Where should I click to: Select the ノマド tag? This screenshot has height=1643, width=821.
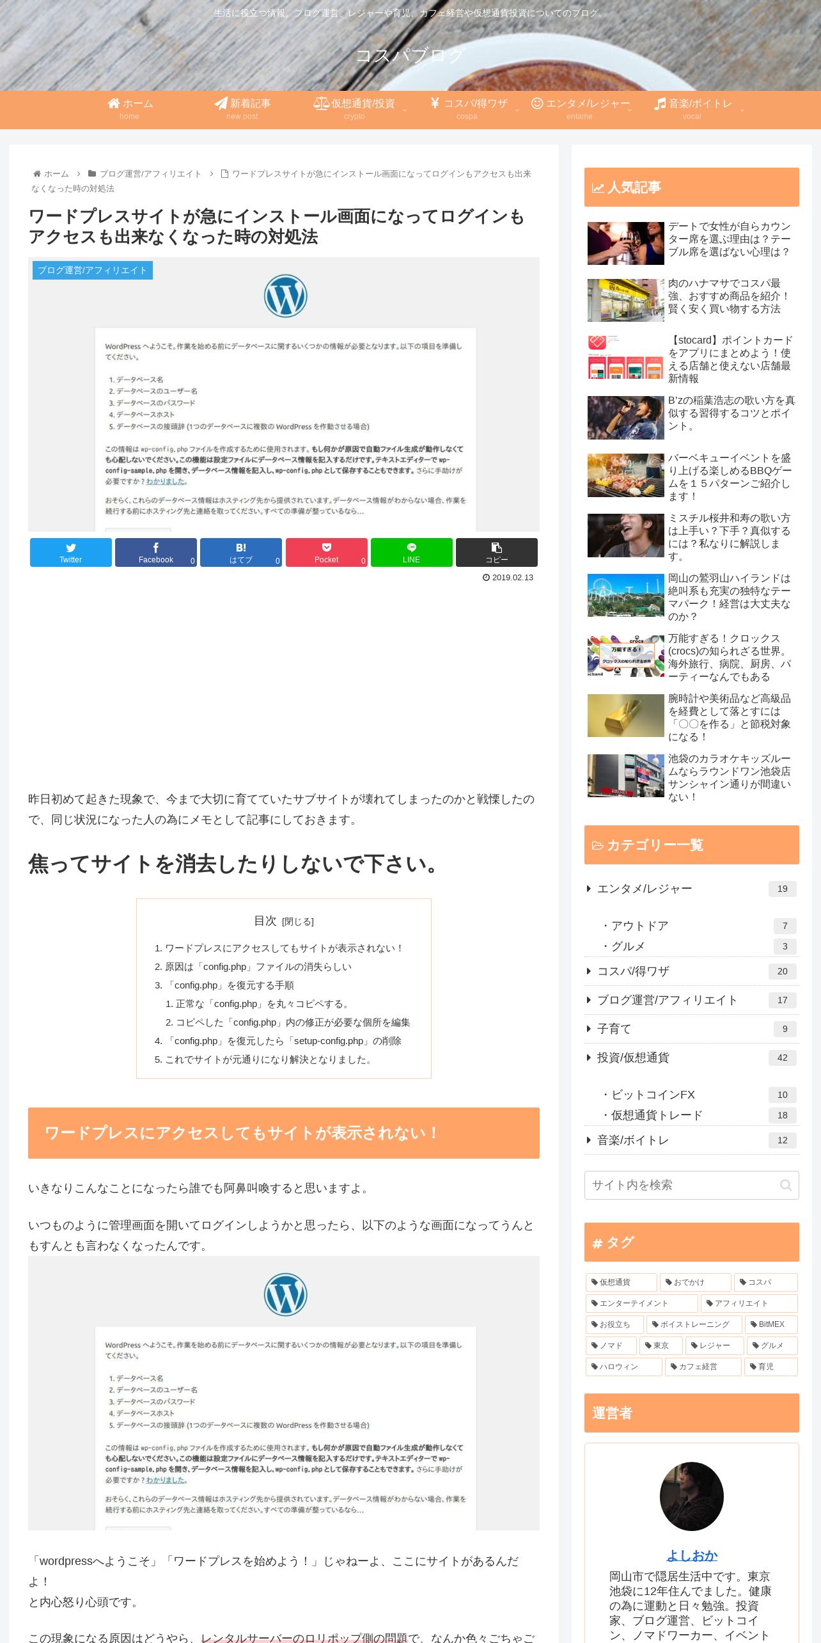tap(611, 1345)
